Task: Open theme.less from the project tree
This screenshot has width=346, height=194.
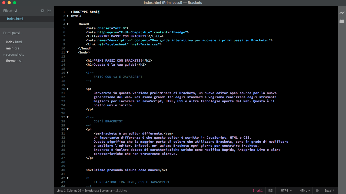Action: pyautogui.click(x=14, y=61)
